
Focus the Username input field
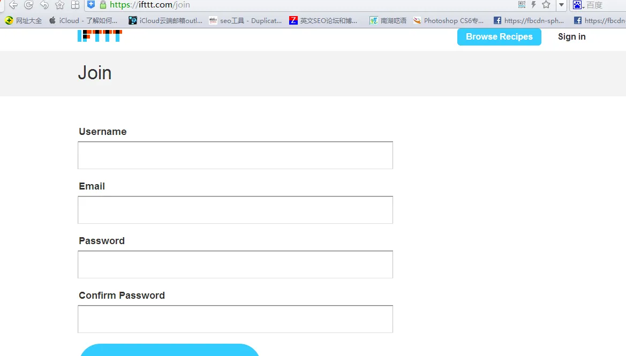click(235, 155)
